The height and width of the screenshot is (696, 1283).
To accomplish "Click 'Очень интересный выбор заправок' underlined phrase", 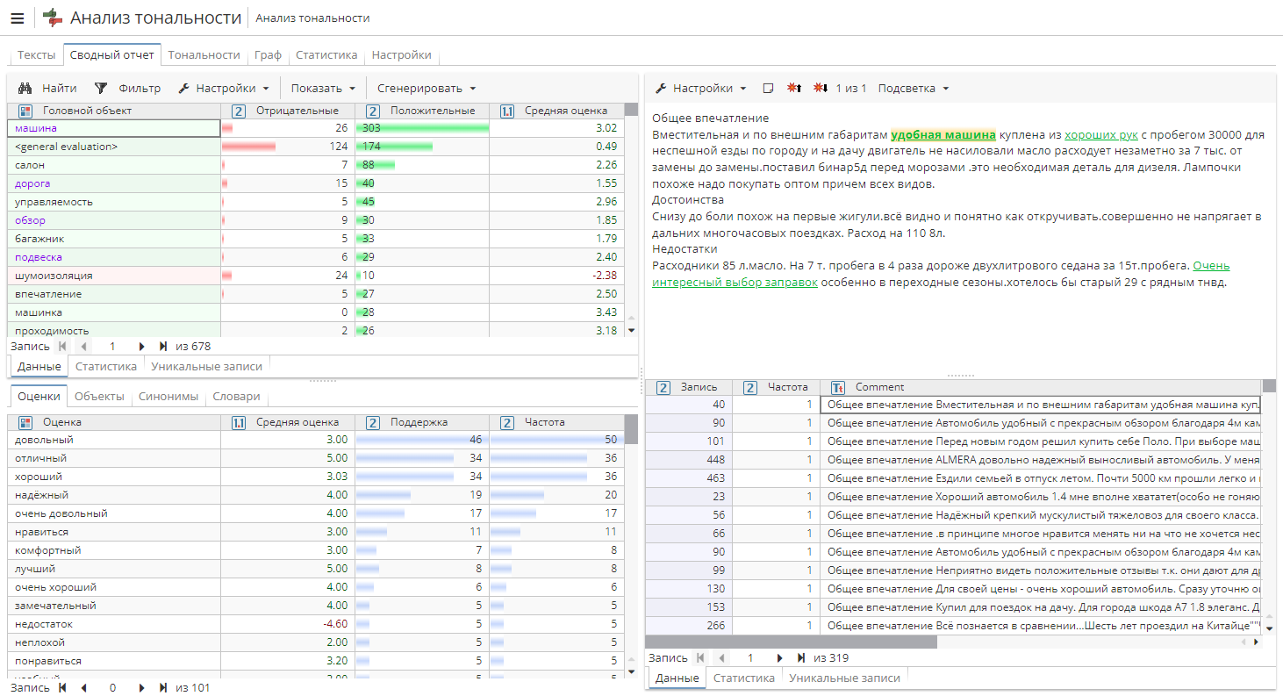I will tap(941, 274).
